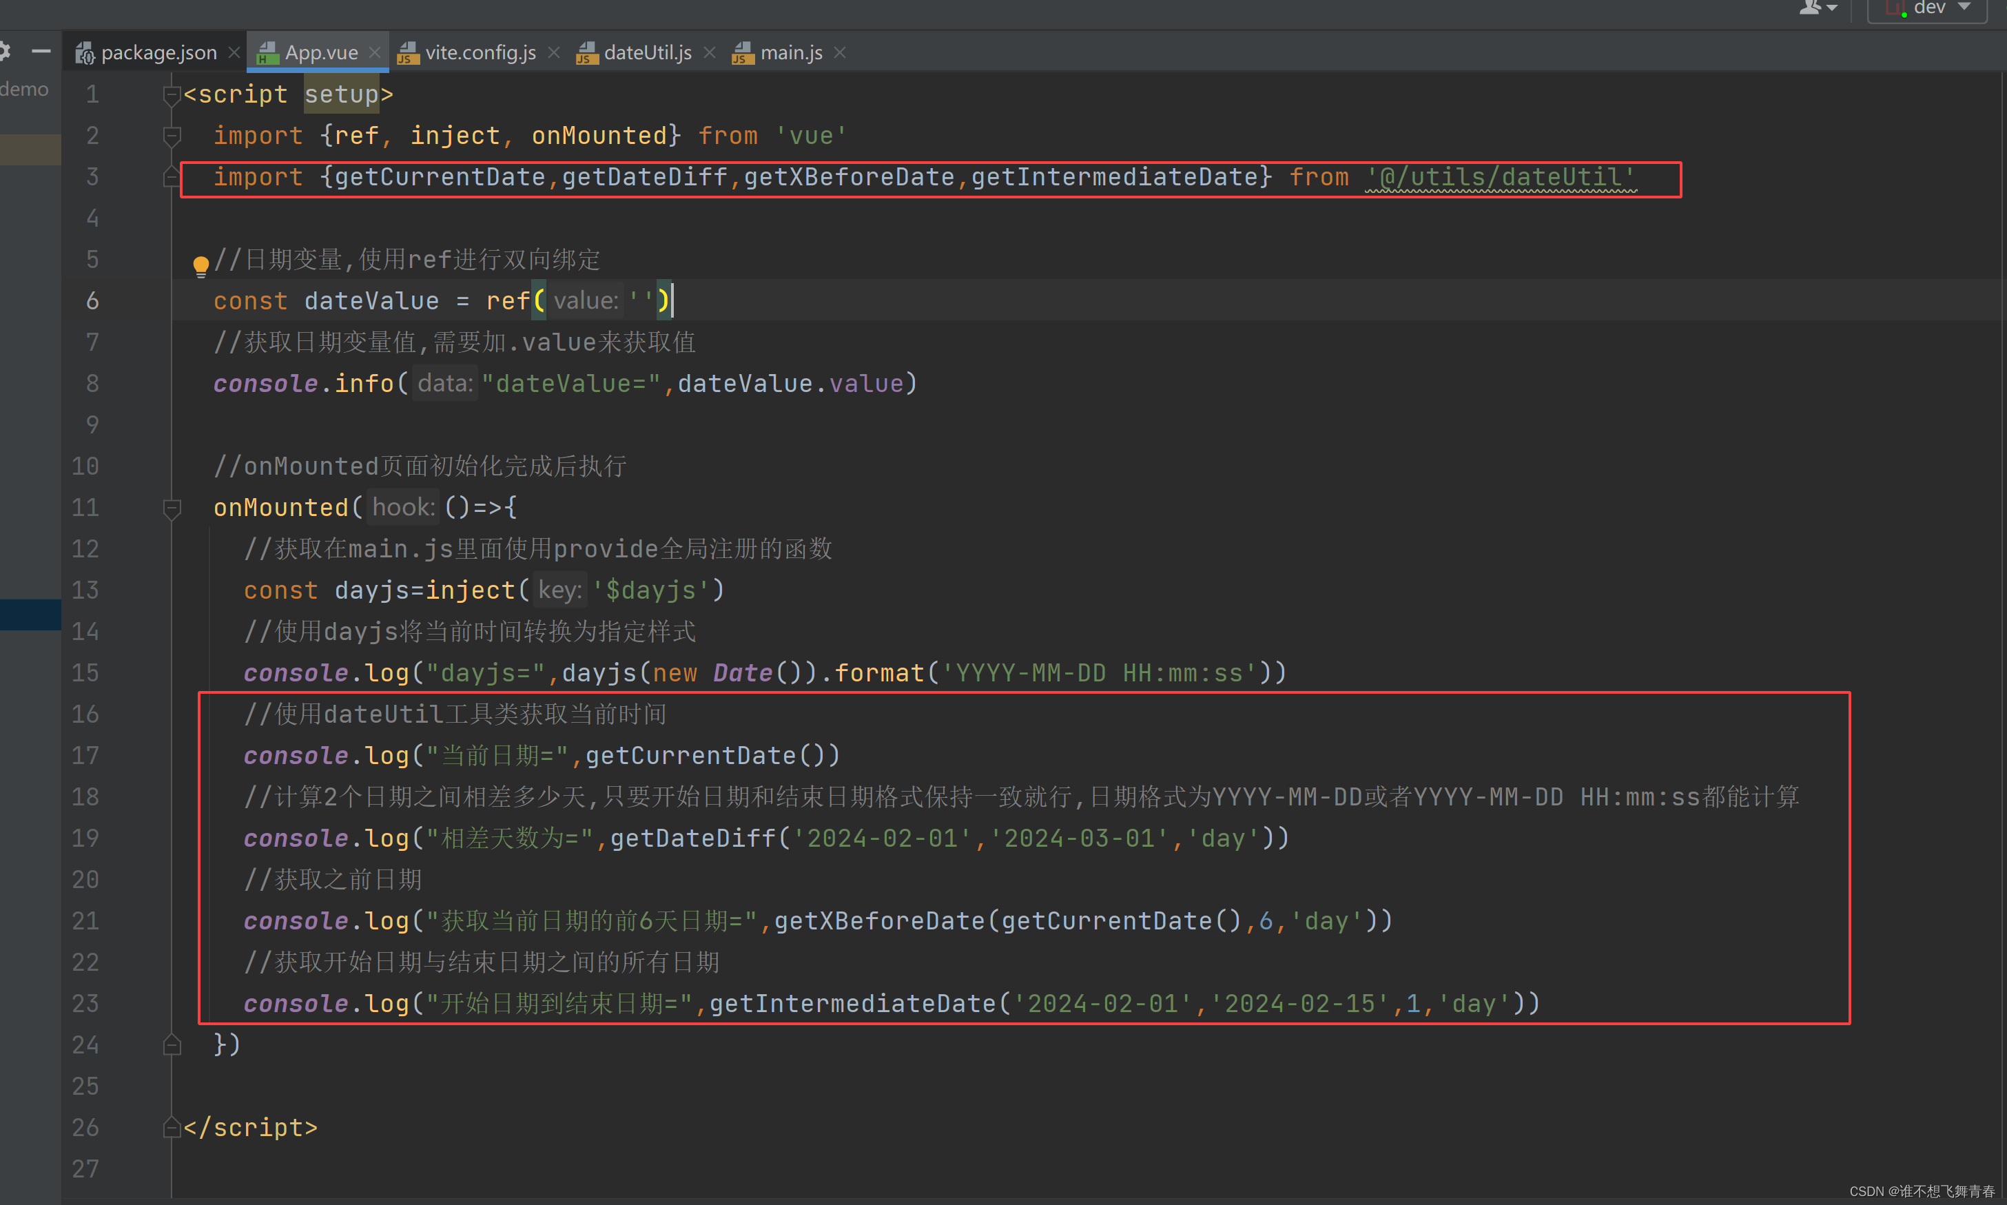Close the dateUtil.js tab
The width and height of the screenshot is (2007, 1205).
point(710,53)
